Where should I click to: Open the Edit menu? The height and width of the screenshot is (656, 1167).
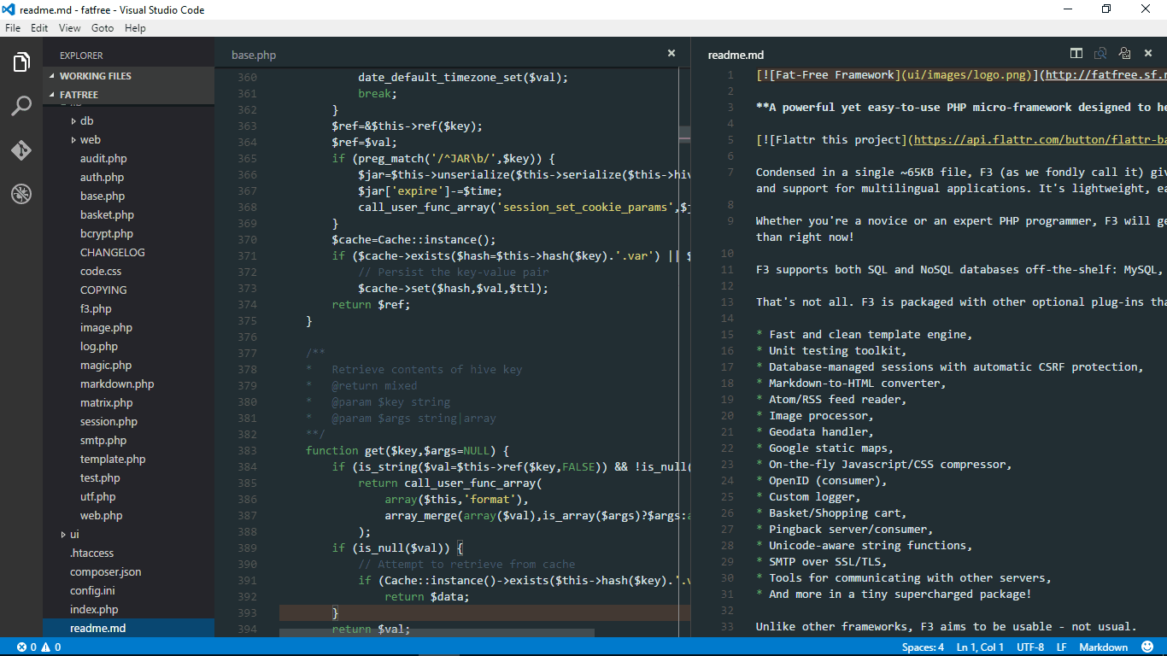39,28
